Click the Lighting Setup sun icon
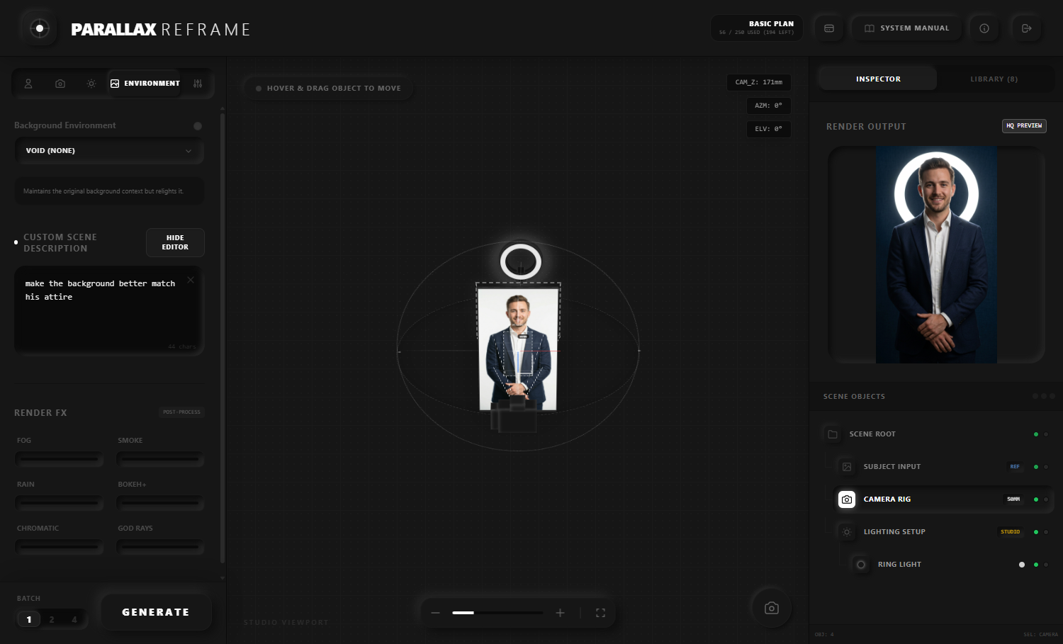Viewport: 1063px width, 644px height. coord(846,531)
